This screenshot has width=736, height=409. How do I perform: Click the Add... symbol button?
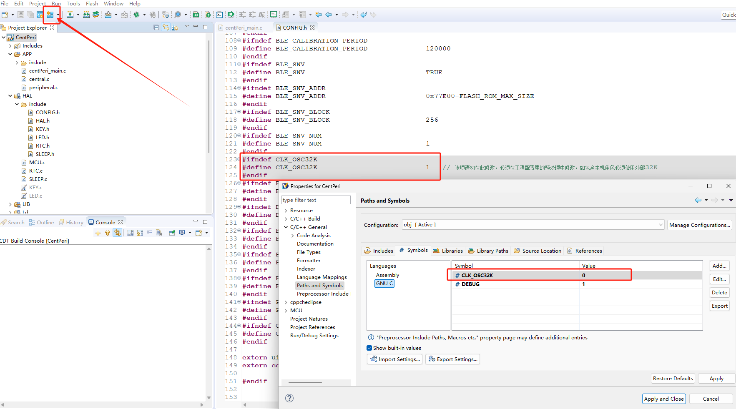pos(719,266)
